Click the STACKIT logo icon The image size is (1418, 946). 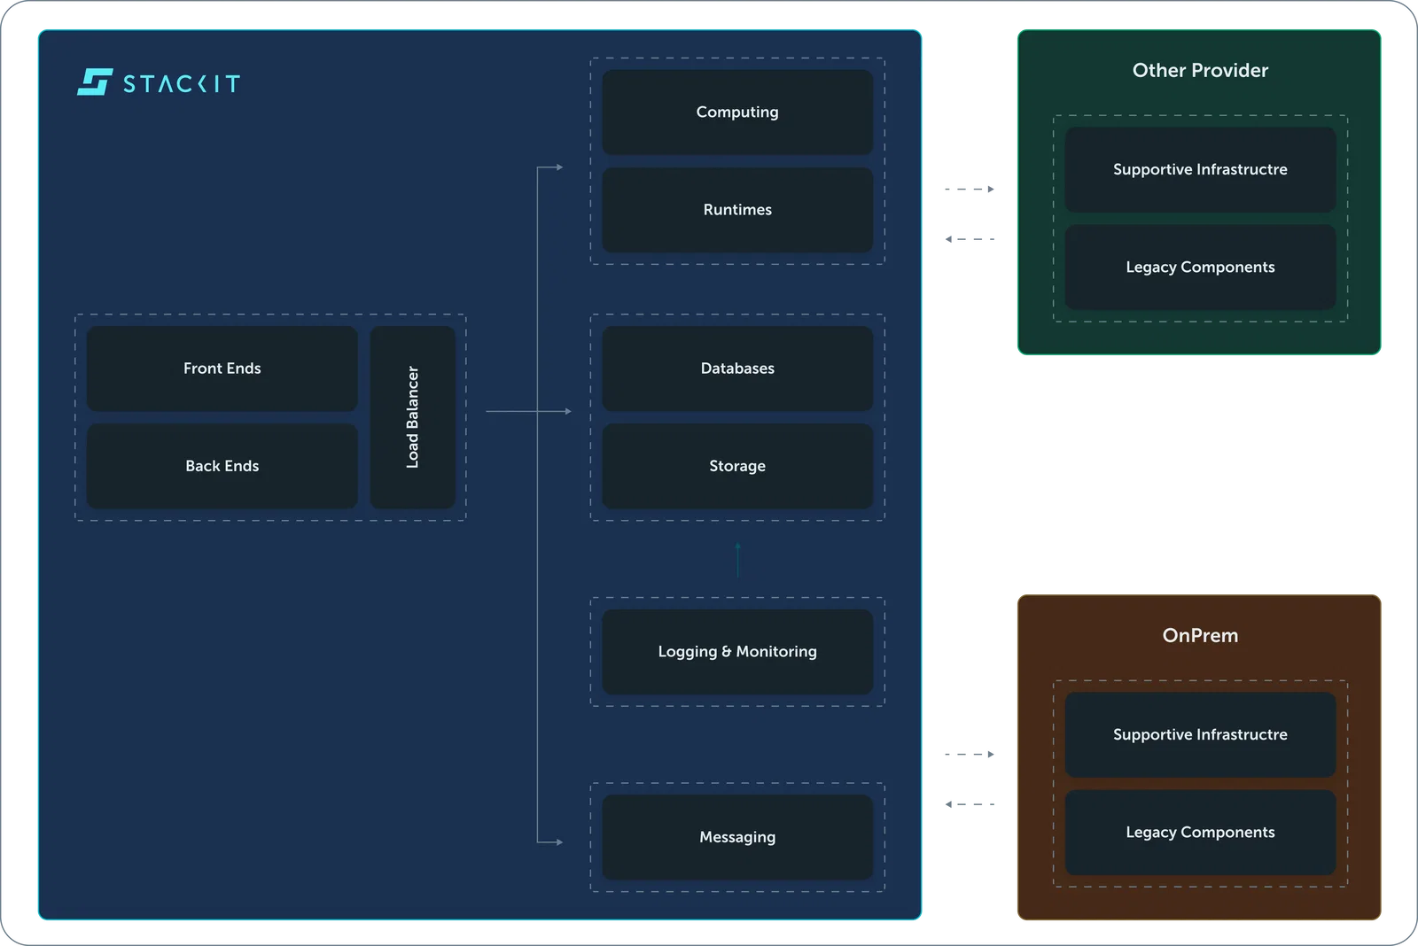click(x=95, y=82)
